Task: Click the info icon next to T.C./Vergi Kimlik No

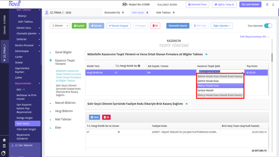Action: [x=139, y=66]
